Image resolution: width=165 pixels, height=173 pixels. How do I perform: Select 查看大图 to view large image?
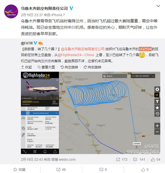tap(46, 67)
